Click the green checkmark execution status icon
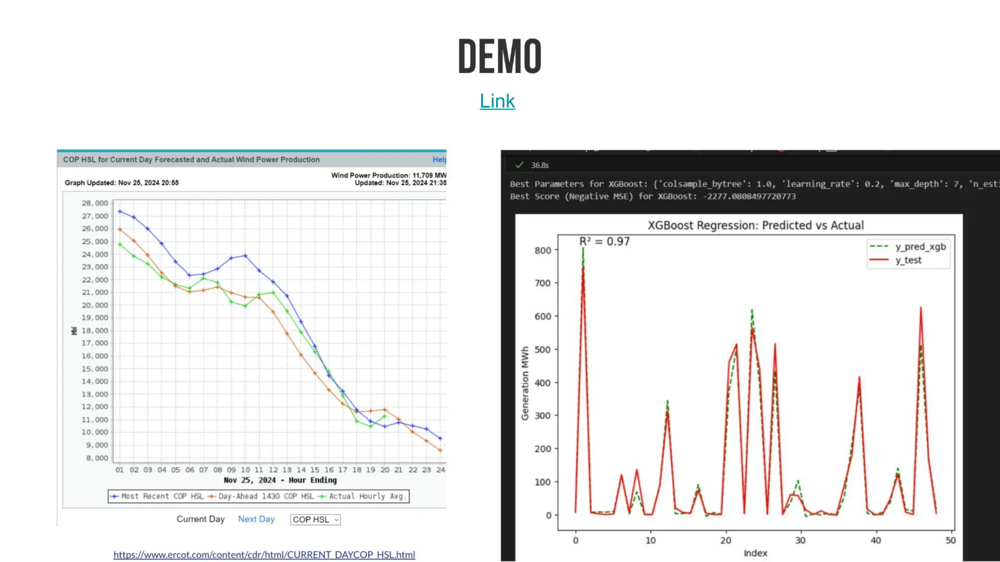Screen dimensions: 1000x562 pos(520,165)
